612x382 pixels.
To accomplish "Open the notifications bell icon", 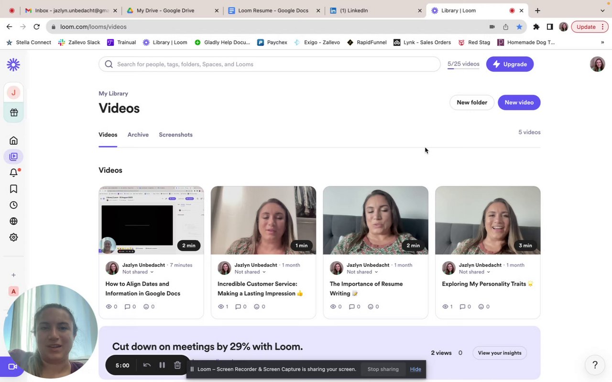I will click(13, 173).
